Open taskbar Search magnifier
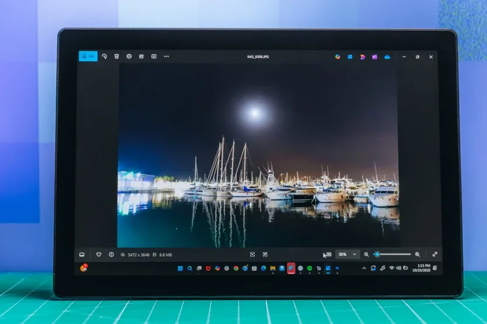The height and width of the screenshot is (324, 487). tap(189, 269)
